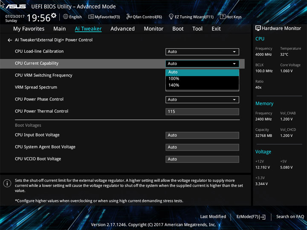
Task: Click the 100.0 MHz BCLK value
Action: pos(264,71)
